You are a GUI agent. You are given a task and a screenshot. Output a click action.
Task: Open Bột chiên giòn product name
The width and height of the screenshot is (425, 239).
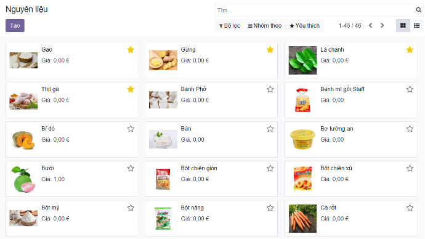coord(199,168)
